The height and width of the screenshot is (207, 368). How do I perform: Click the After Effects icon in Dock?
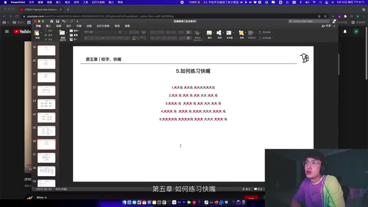point(179,202)
